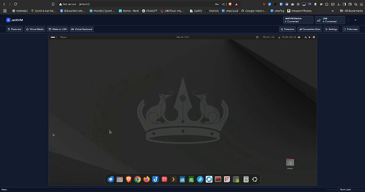The height and width of the screenshot is (192, 365).
Task: Toggle Fullscreen mode
Action: click(x=351, y=29)
